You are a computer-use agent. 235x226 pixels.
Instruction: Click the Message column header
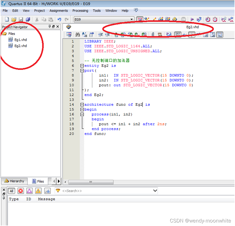click(x=47, y=199)
